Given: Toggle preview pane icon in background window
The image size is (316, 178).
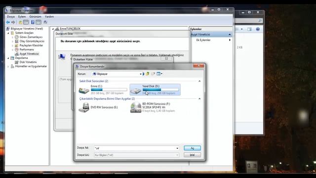Looking at the screenshot, I should click(249, 29).
